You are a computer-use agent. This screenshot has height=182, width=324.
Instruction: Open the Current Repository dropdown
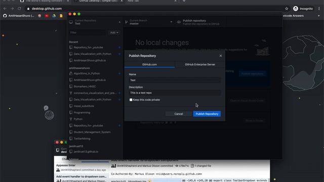tap(95, 22)
